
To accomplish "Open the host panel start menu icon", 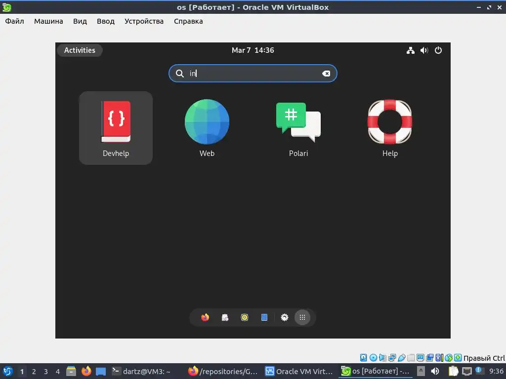I will (7, 371).
